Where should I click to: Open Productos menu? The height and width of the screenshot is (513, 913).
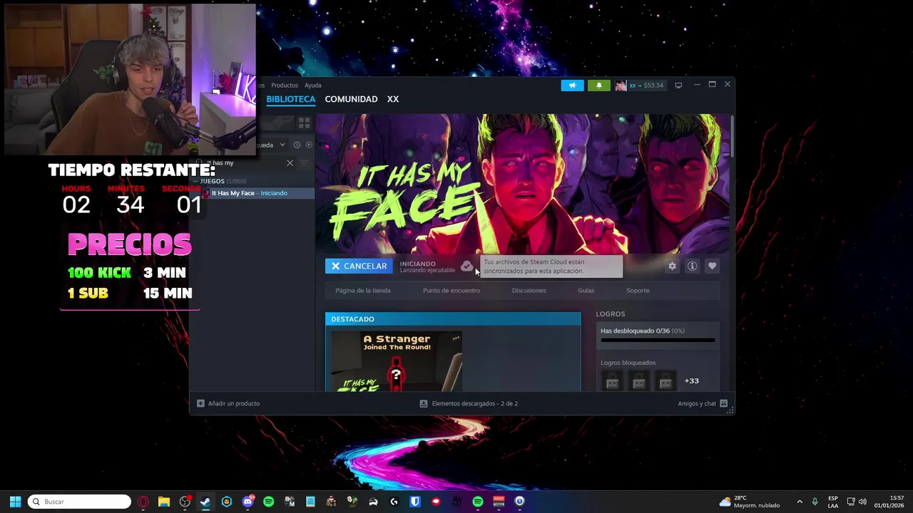tap(285, 85)
